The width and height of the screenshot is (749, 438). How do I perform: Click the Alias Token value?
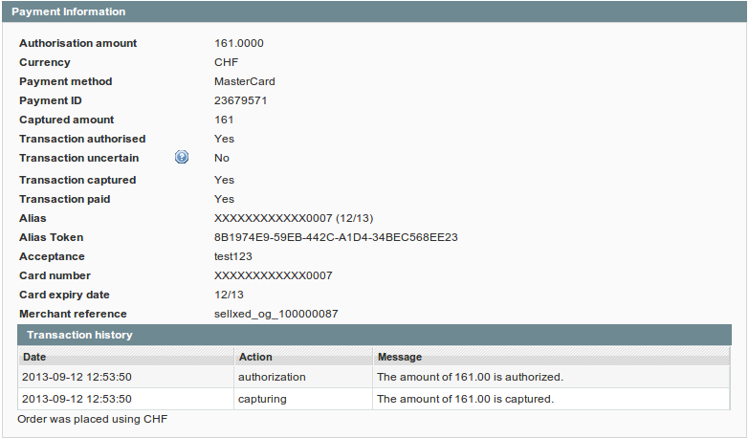[336, 237]
